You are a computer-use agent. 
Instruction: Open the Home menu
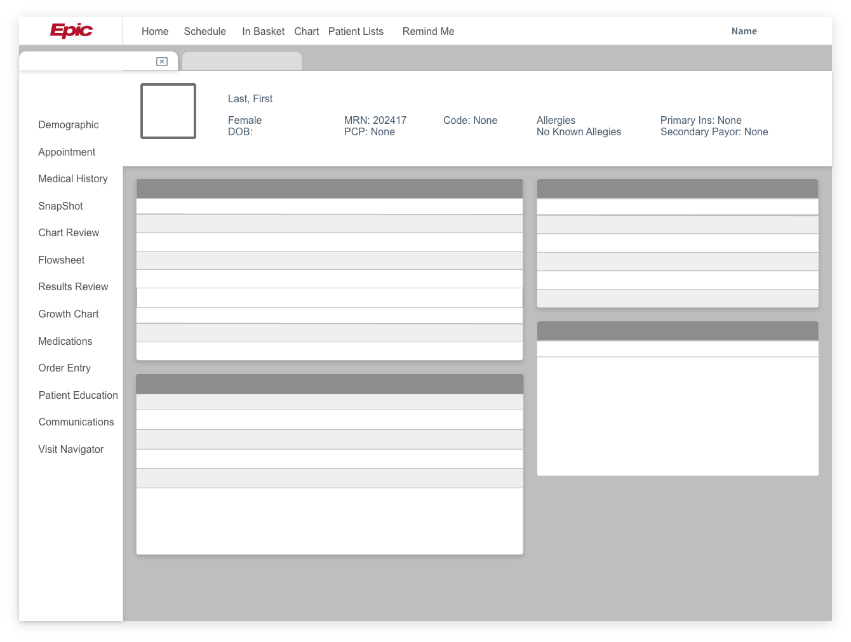point(154,31)
